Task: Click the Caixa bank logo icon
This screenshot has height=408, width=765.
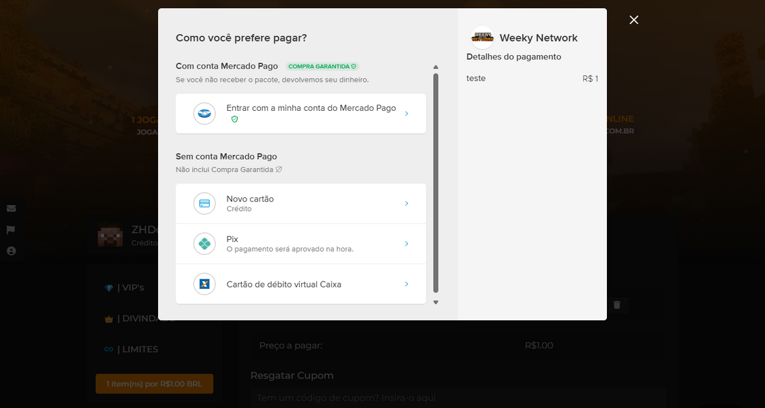Action: pyautogui.click(x=204, y=284)
